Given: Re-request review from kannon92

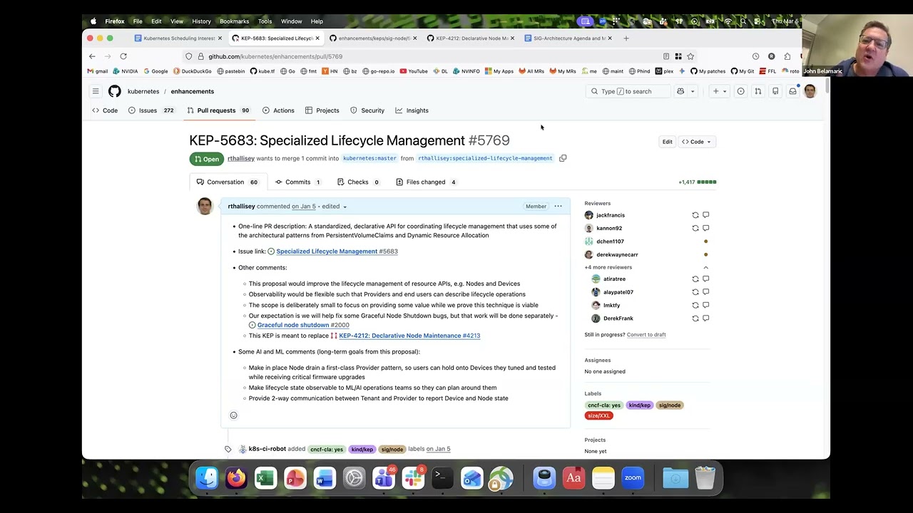Looking at the screenshot, I should coord(695,228).
